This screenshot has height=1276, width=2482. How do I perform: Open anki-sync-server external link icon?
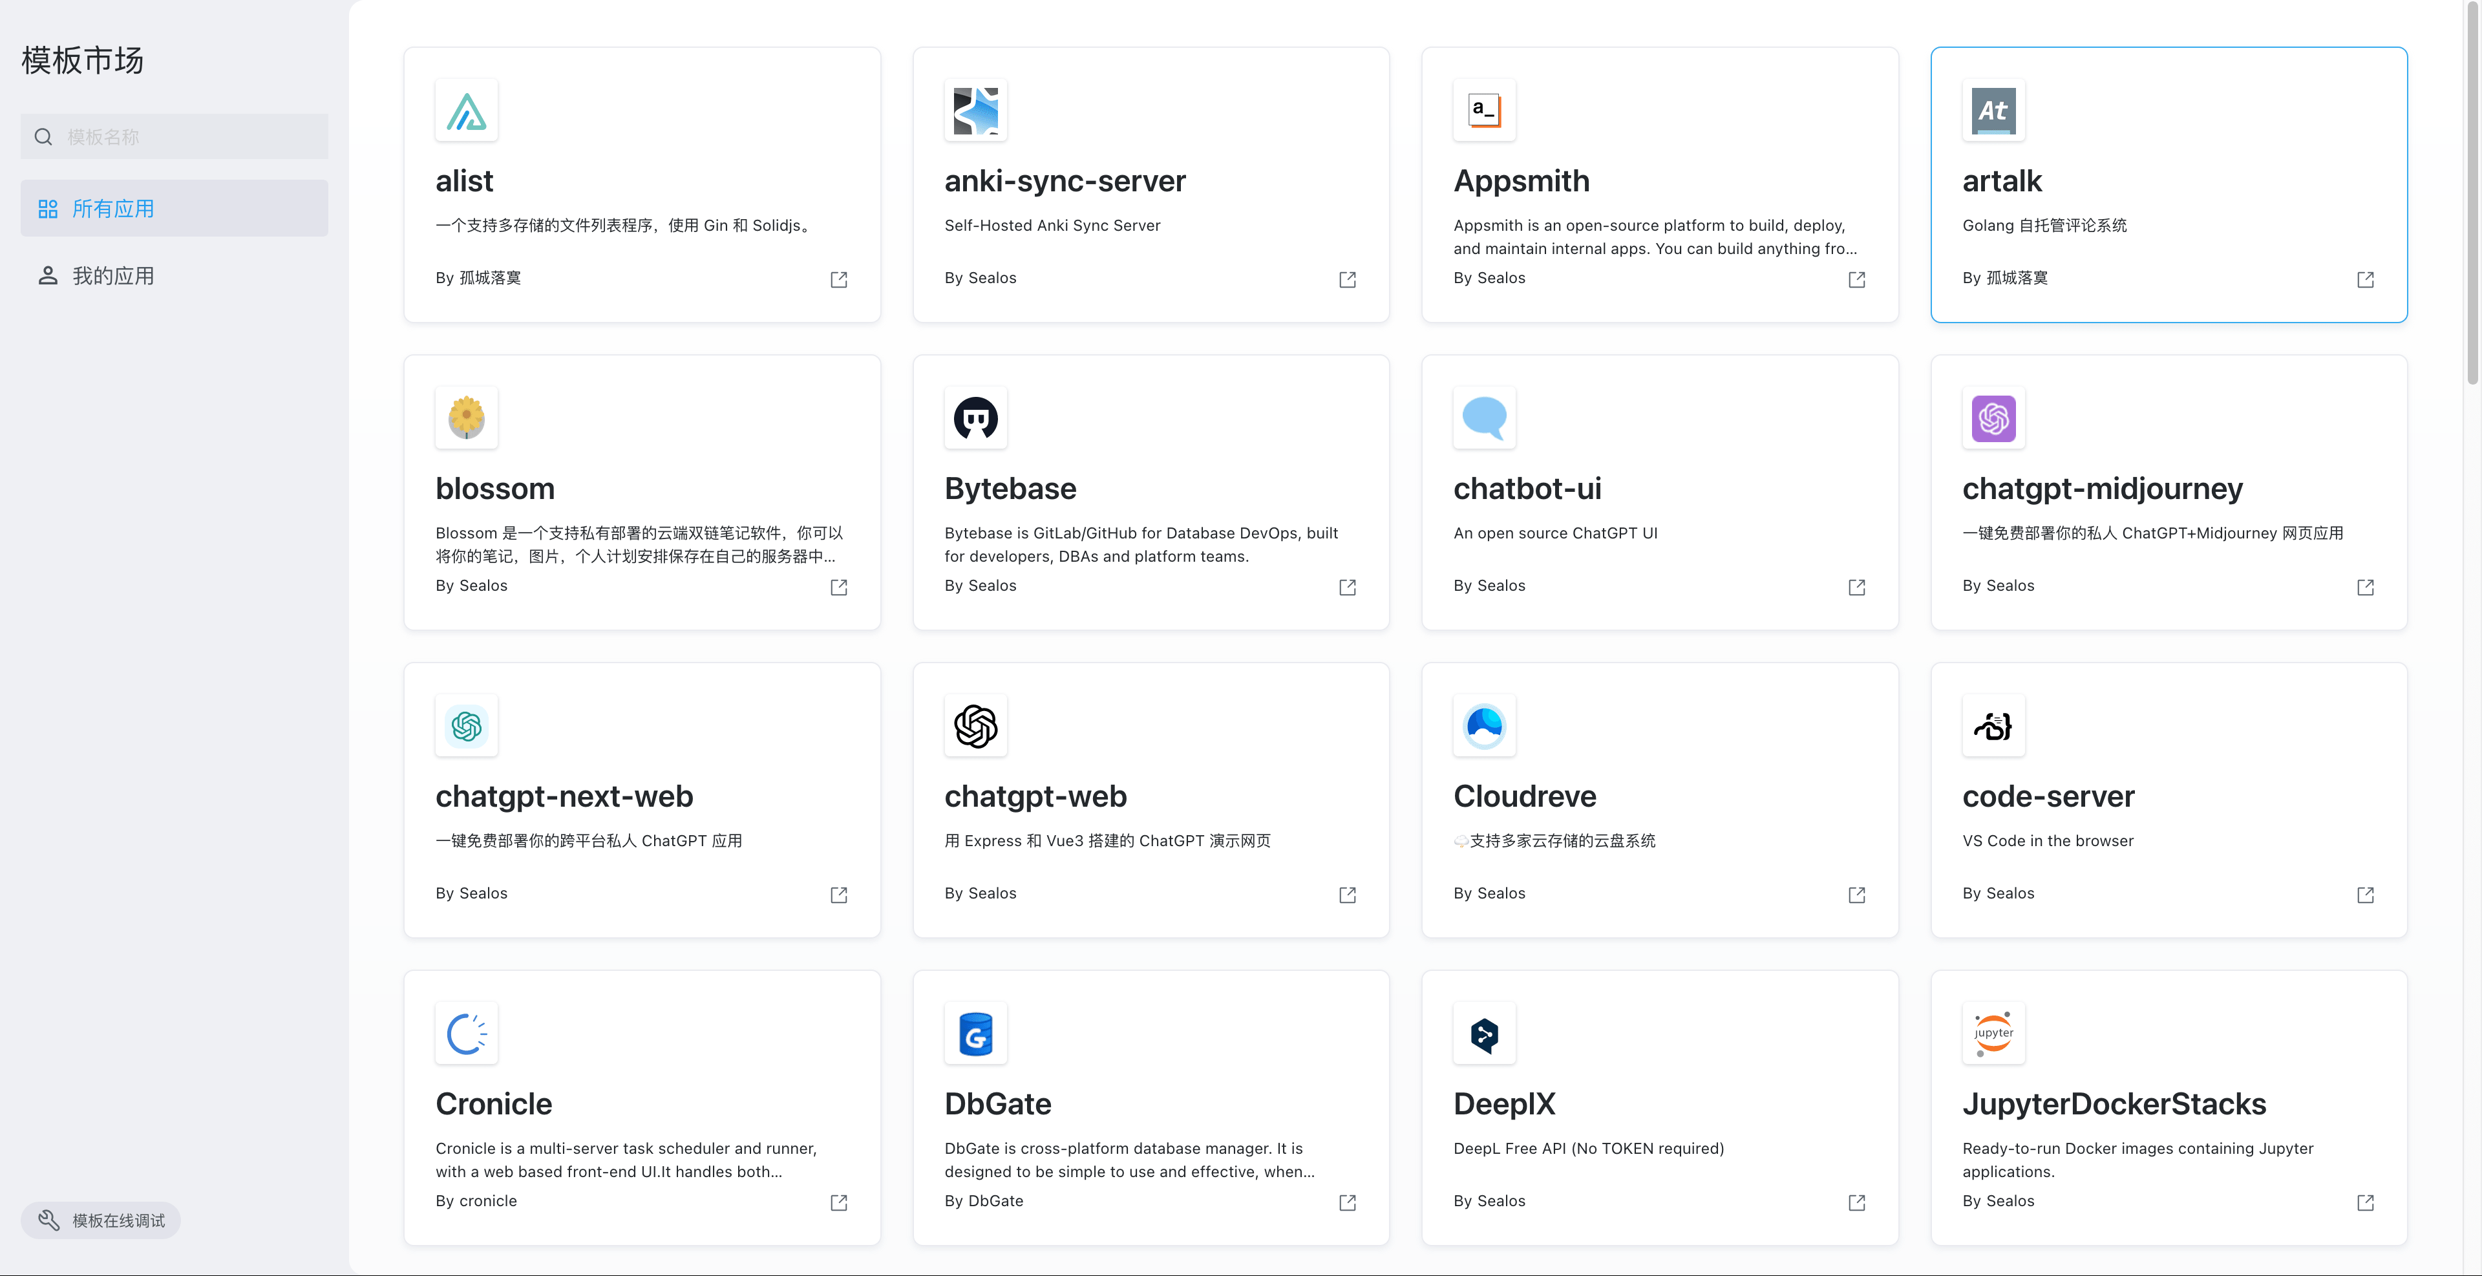click(1347, 279)
